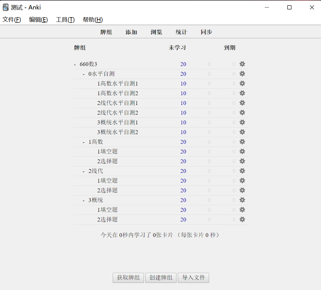This screenshot has height=290, width=321.
Task: Open the 帮助(H) menu
Action: [x=92, y=20]
